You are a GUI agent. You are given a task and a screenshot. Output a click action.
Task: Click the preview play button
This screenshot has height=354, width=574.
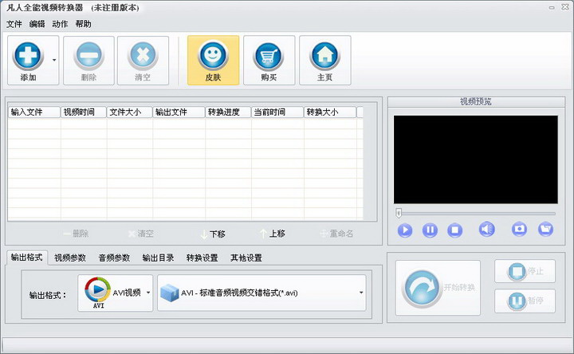[405, 230]
